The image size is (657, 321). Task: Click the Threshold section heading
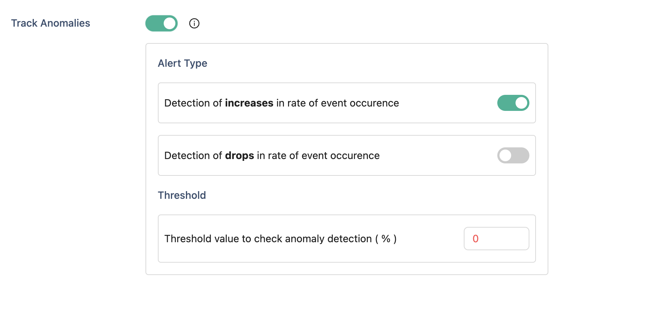pos(182,196)
